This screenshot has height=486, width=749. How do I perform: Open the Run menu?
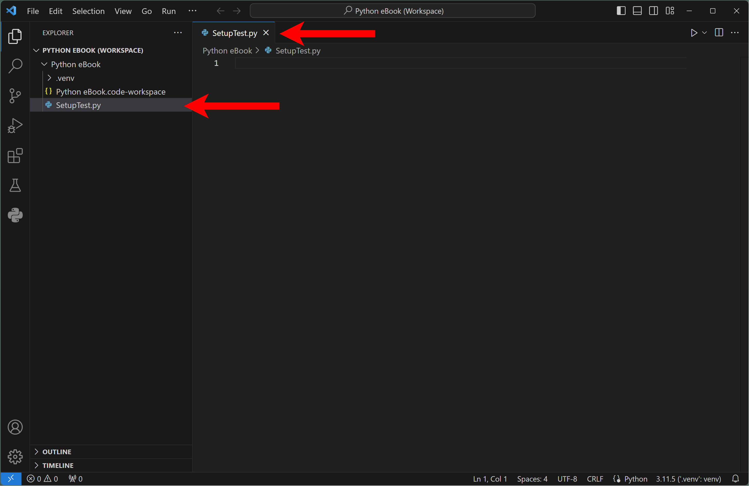pyautogui.click(x=169, y=11)
